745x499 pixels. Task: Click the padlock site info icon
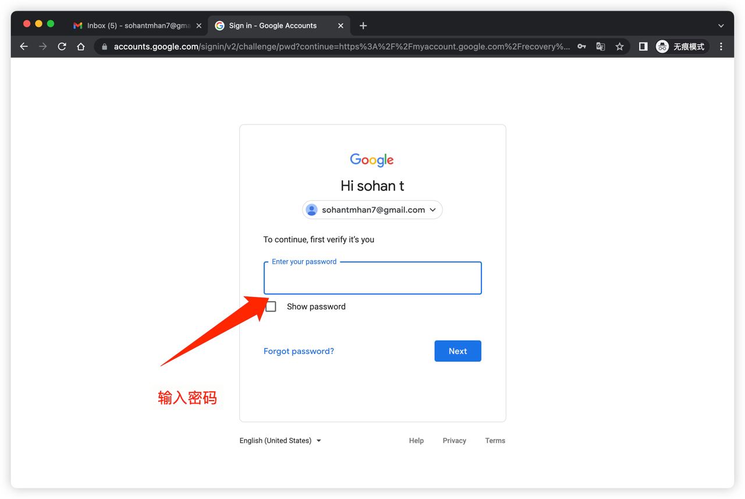(105, 47)
